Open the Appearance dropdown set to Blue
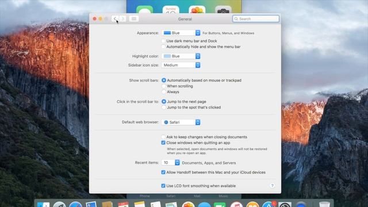Screen dimensions: 368x207 [x=181, y=33]
